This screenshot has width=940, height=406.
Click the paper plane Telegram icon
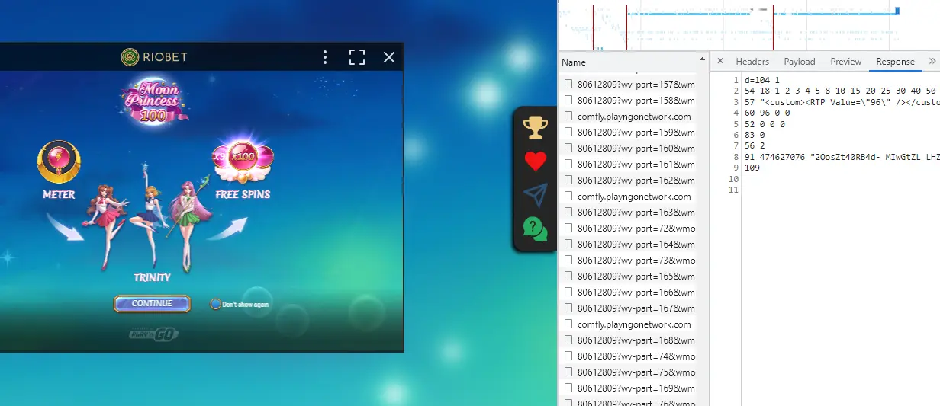coord(536,194)
